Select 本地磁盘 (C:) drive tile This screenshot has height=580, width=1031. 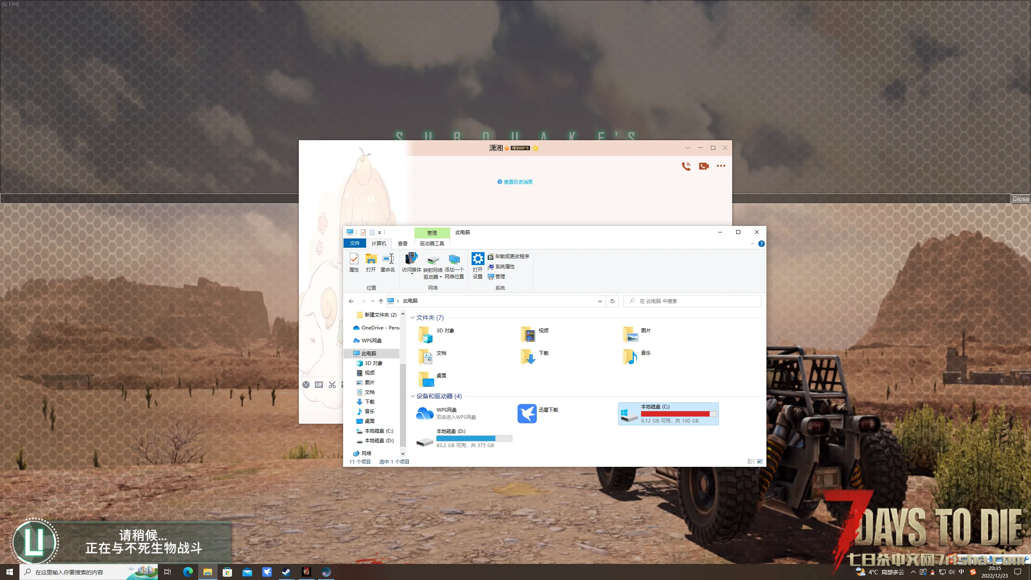click(x=669, y=414)
